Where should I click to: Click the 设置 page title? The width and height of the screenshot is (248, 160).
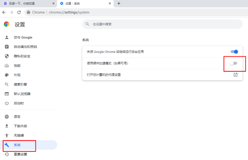[x=20, y=24]
